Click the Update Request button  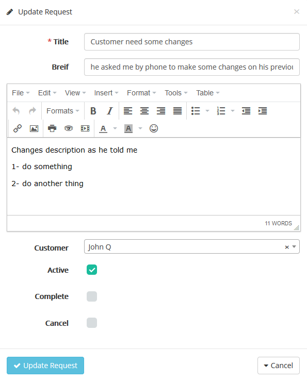tap(45, 366)
